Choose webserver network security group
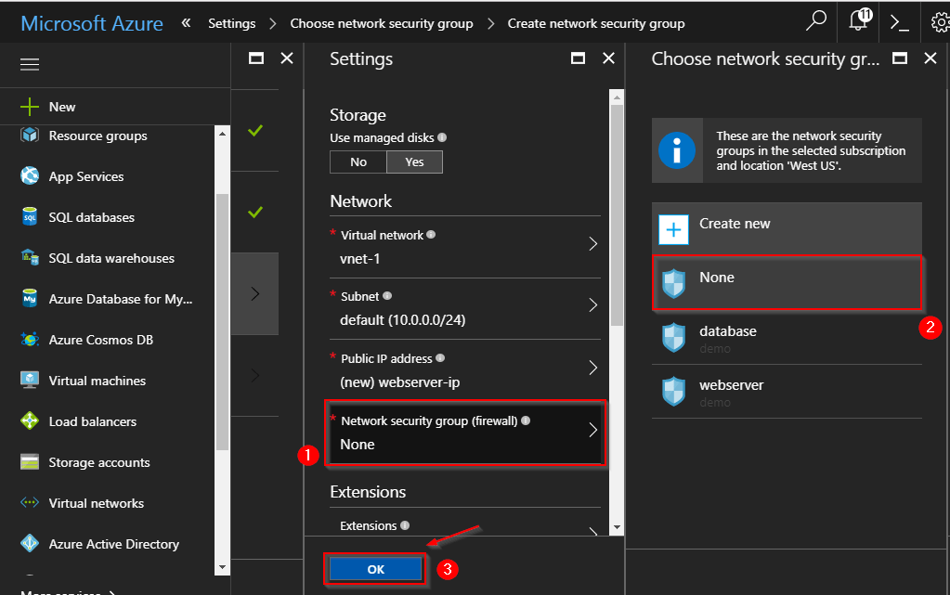The height and width of the screenshot is (595, 950). (787, 392)
